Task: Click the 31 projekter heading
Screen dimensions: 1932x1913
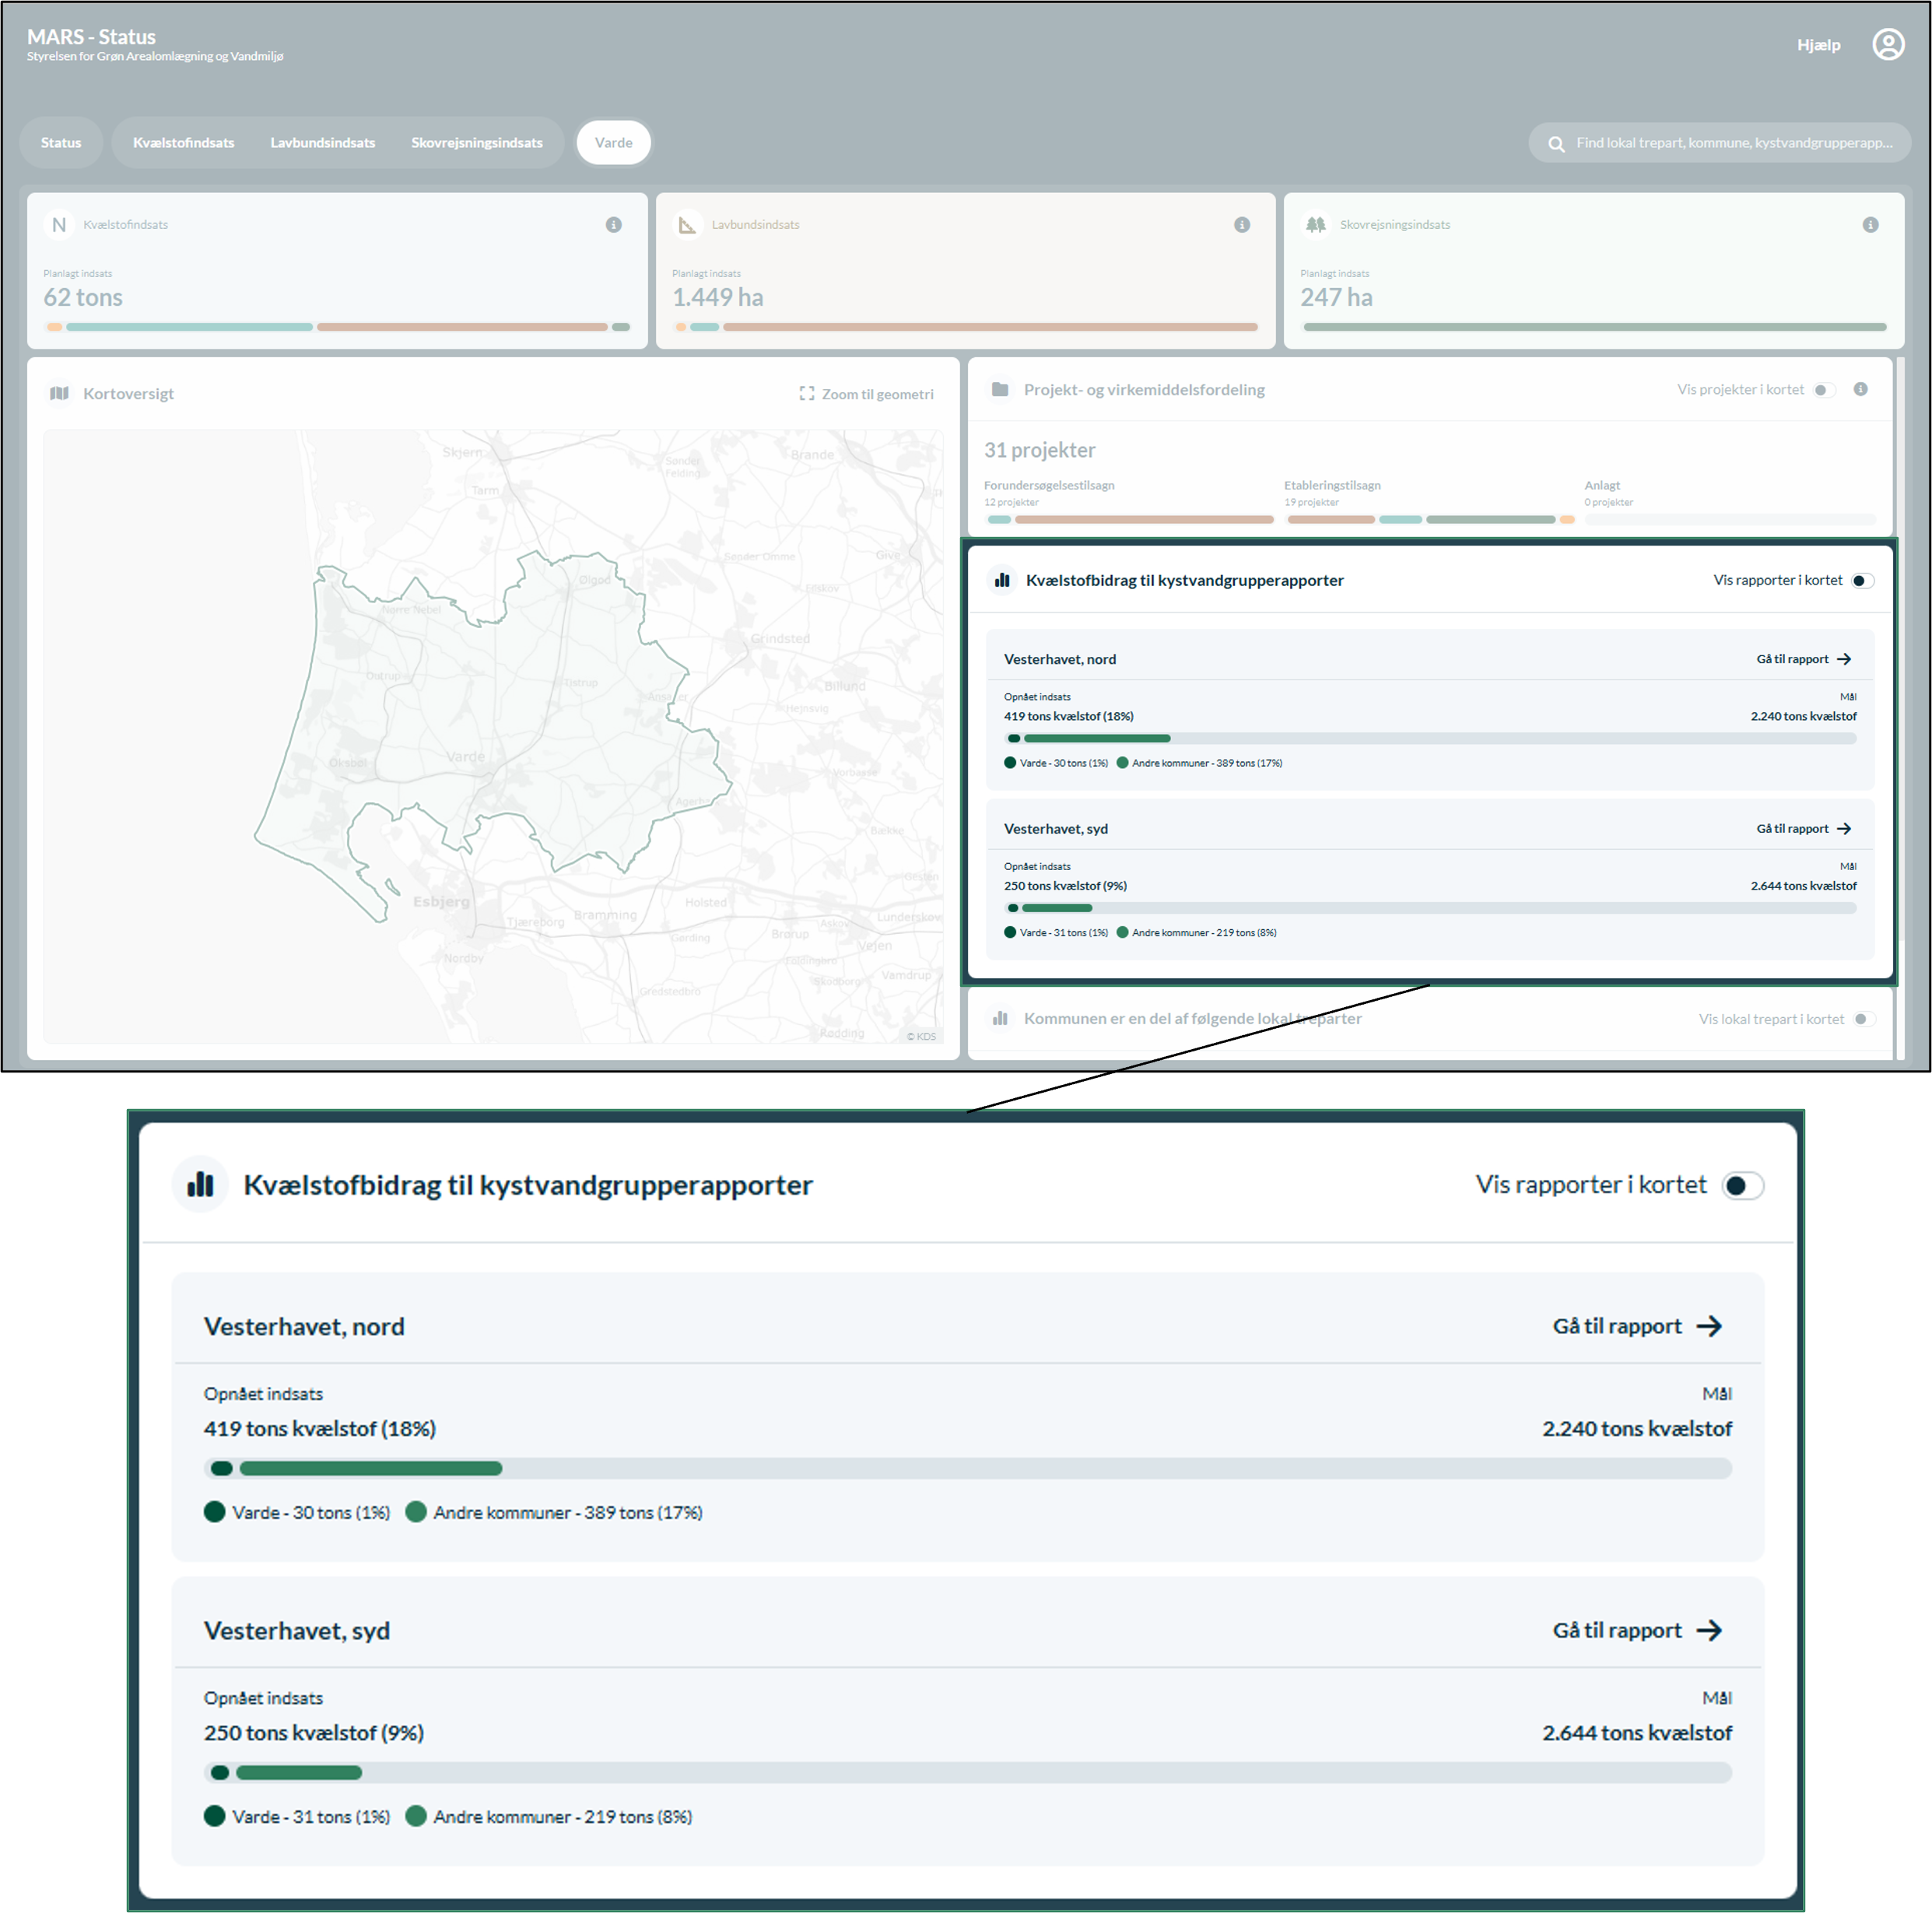Action: point(1039,450)
